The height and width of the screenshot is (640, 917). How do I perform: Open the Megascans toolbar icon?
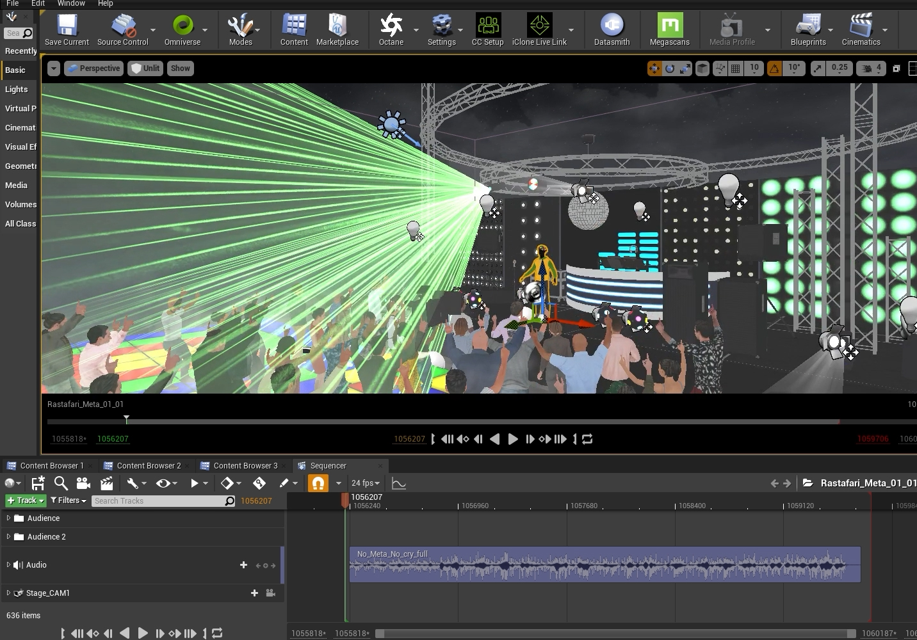[x=670, y=29]
